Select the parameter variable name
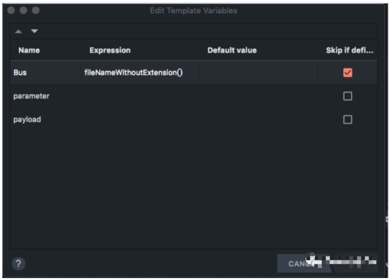Screen dimensions: 392x279 31,96
